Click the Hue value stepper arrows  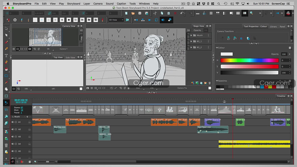pyautogui.click(x=290, y=60)
